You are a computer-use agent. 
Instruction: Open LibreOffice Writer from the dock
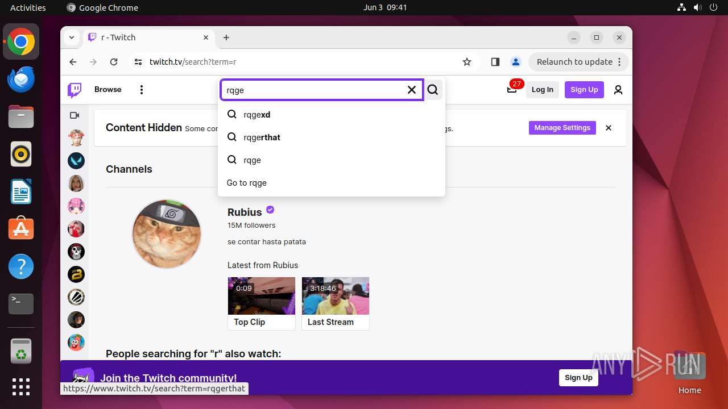point(21,191)
